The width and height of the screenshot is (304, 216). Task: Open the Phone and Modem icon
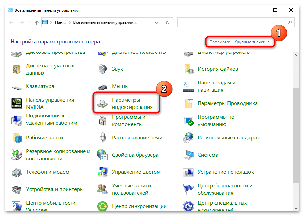[x=17, y=172]
